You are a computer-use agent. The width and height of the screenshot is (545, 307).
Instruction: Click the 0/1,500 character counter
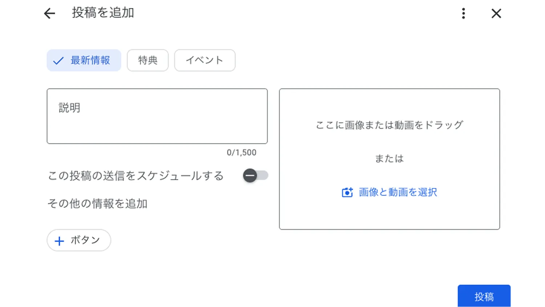[241, 153]
